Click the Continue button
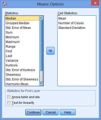This screenshot has height=120, width=101. (33, 112)
